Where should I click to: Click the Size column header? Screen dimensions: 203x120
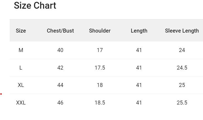(21, 31)
